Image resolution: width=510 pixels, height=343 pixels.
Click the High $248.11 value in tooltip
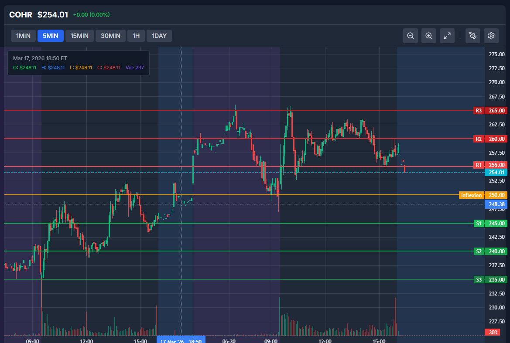pos(53,68)
